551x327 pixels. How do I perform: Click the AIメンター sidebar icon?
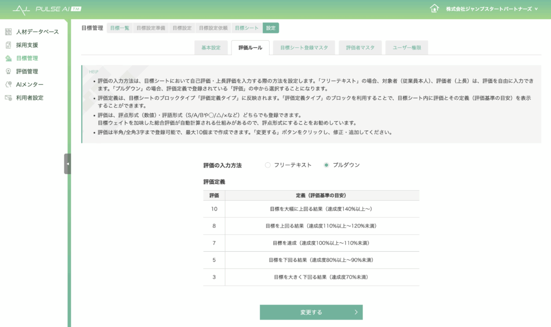[x=8, y=84]
